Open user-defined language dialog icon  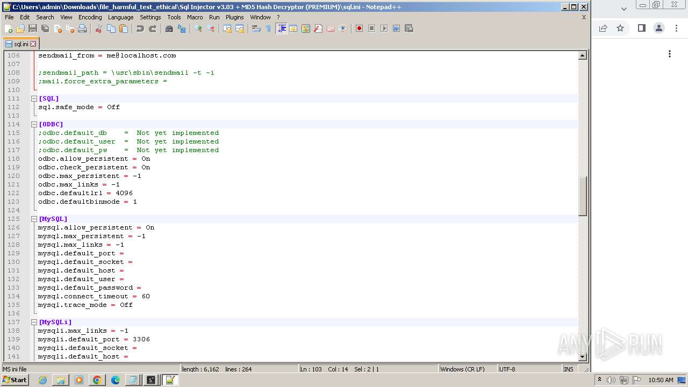[293, 28]
